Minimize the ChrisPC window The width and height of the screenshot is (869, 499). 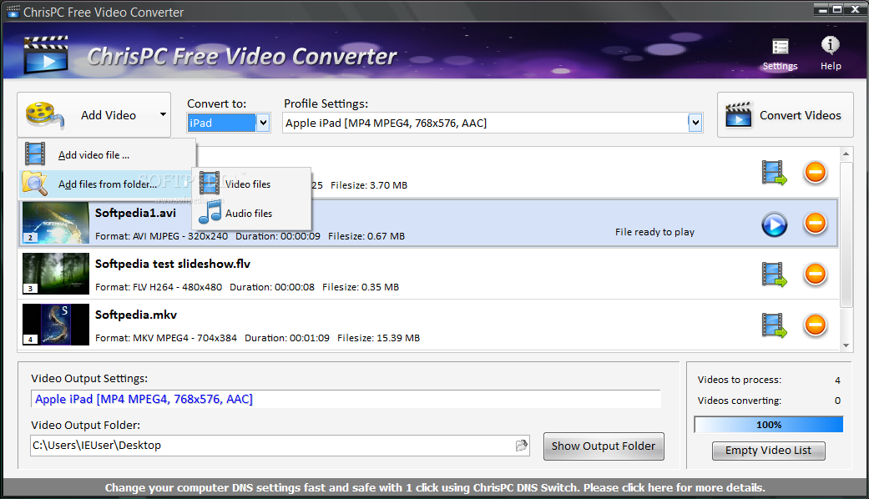pos(822,9)
